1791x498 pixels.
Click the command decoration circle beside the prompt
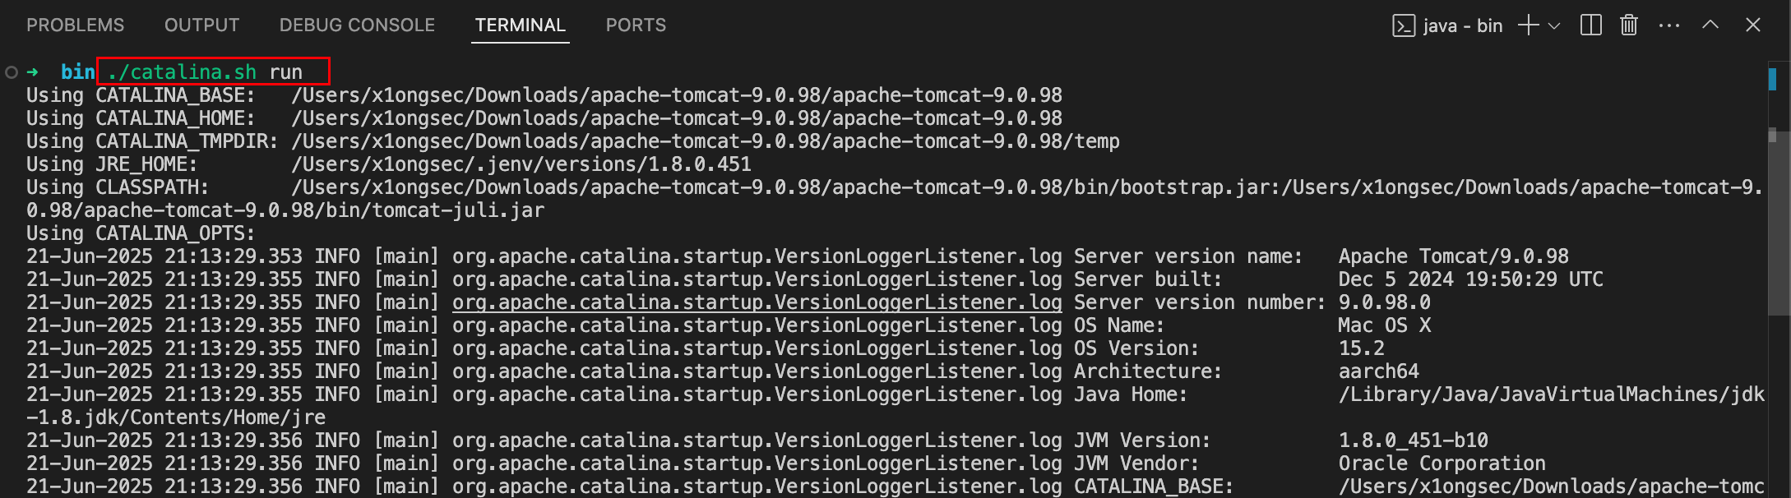(12, 72)
